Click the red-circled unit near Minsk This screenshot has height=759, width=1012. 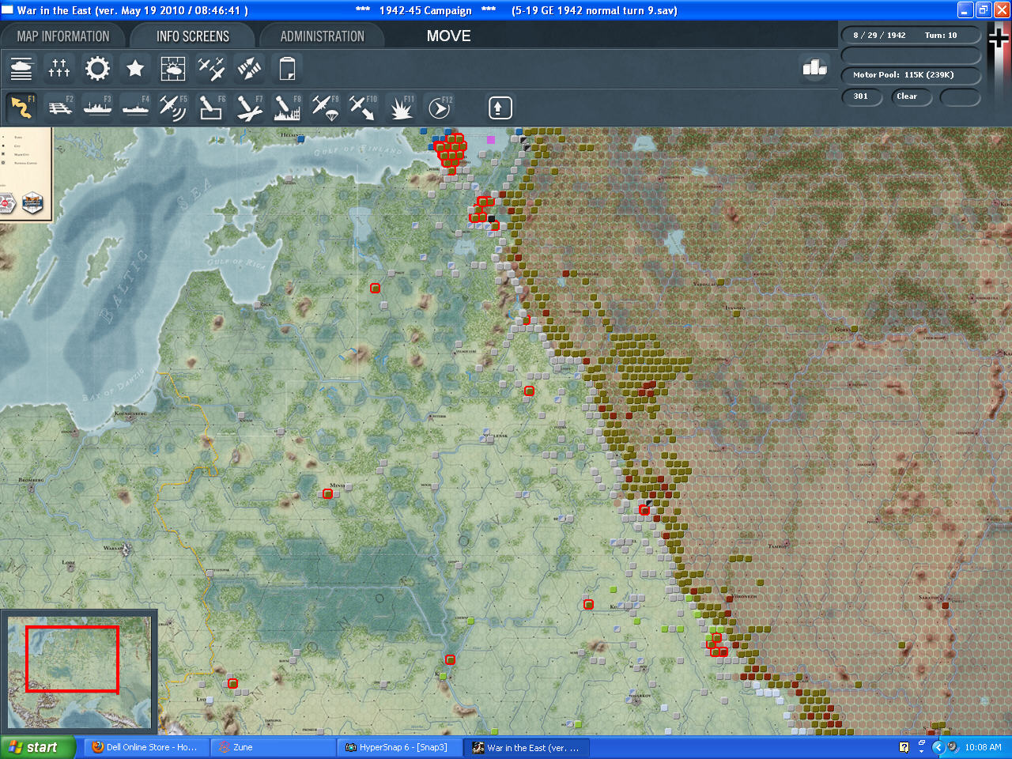point(327,494)
